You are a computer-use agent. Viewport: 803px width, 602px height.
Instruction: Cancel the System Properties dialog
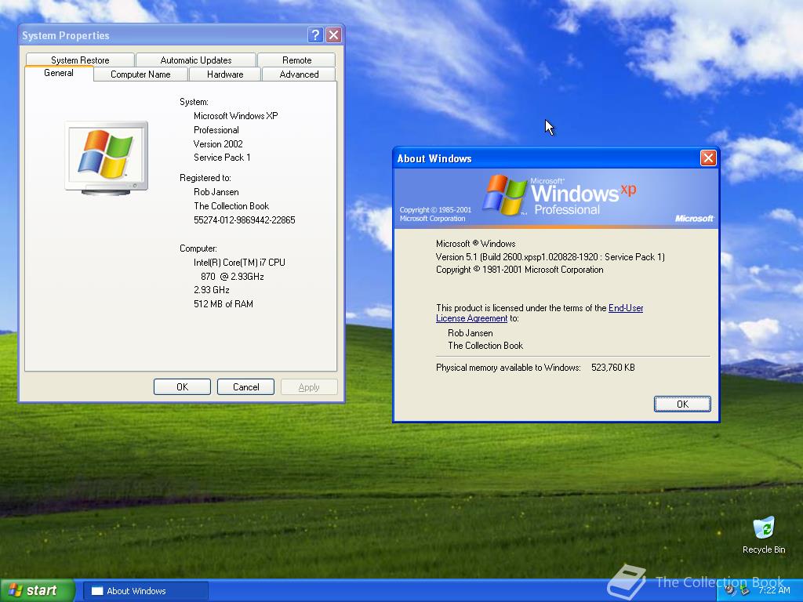[x=245, y=387]
